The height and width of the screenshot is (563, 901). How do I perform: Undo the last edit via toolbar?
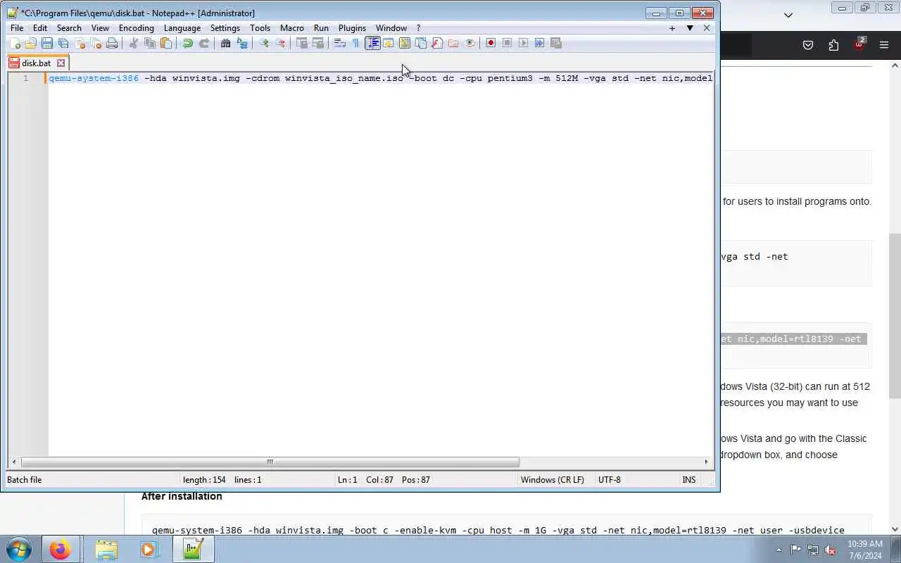coord(188,43)
